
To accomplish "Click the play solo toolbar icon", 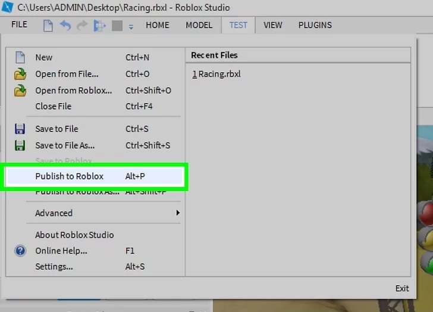I will 99,26.
